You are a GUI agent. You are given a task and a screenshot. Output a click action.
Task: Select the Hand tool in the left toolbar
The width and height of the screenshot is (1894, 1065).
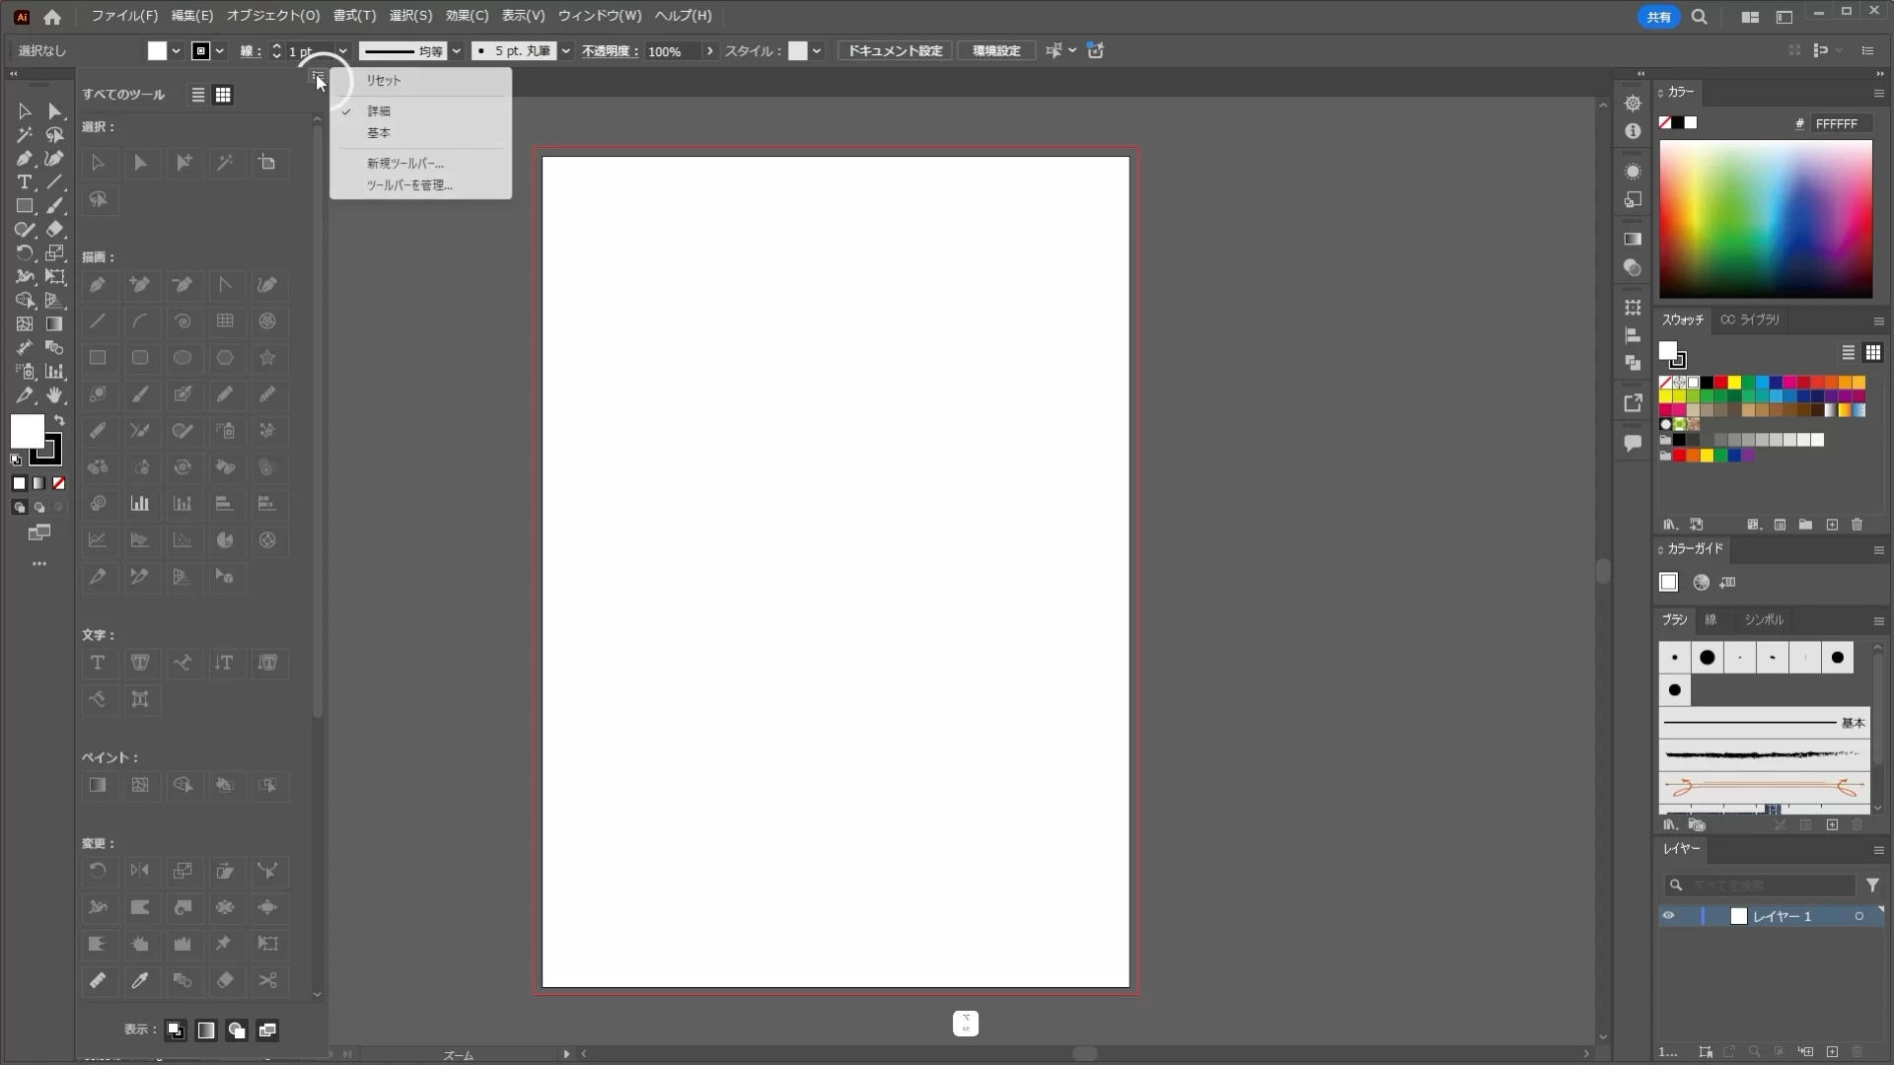tap(55, 395)
